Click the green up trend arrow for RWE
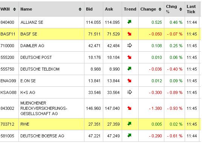The image size is (202, 143). [129, 124]
